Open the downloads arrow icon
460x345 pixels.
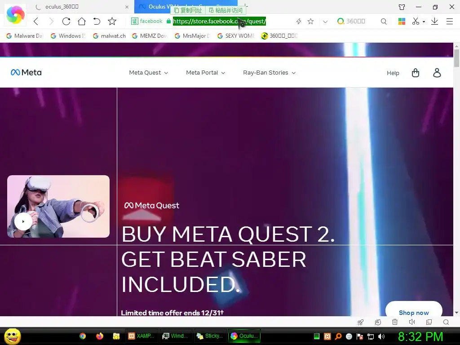[434, 21]
